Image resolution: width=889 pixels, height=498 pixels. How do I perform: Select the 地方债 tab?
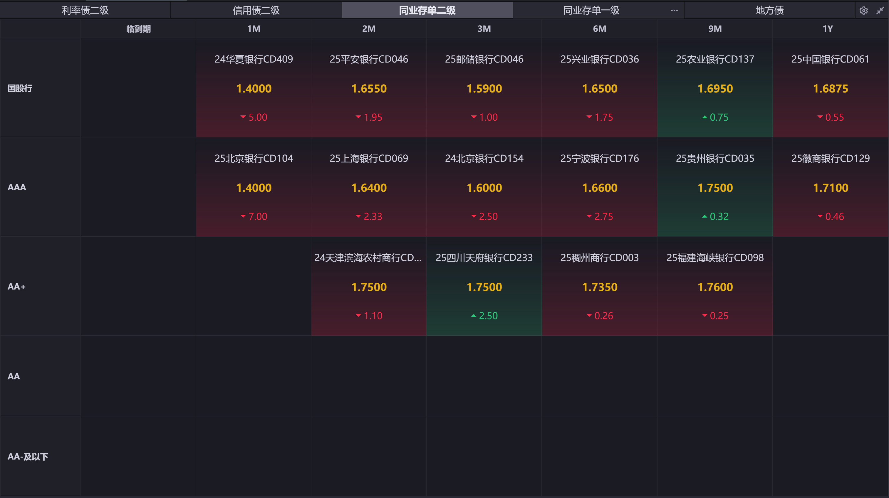pyautogui.click(x=769, y=10)
